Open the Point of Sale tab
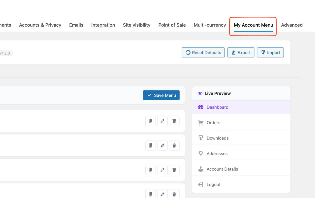 point(172,25)
